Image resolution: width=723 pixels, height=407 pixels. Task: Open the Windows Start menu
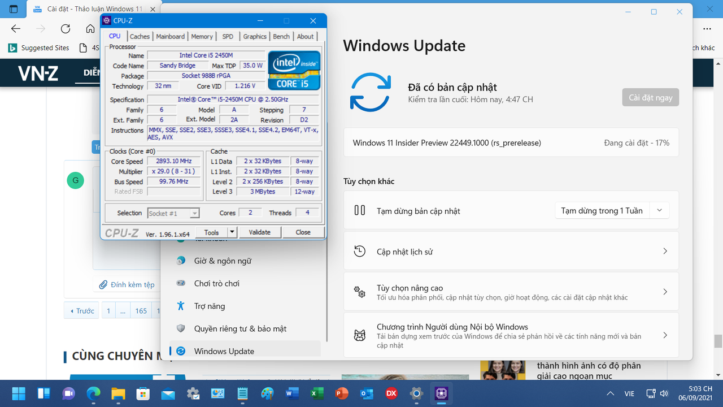pos(19,393)
